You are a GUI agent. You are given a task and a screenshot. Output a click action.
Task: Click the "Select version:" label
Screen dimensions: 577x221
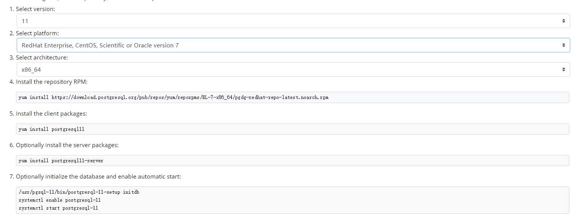(35, 9)
